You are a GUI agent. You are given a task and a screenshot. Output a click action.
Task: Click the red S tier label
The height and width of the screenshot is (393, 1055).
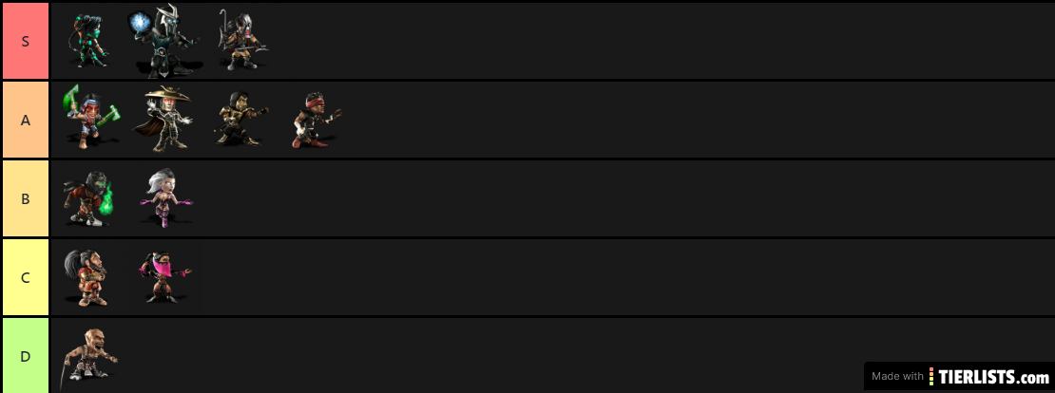[x=25, y=41]
